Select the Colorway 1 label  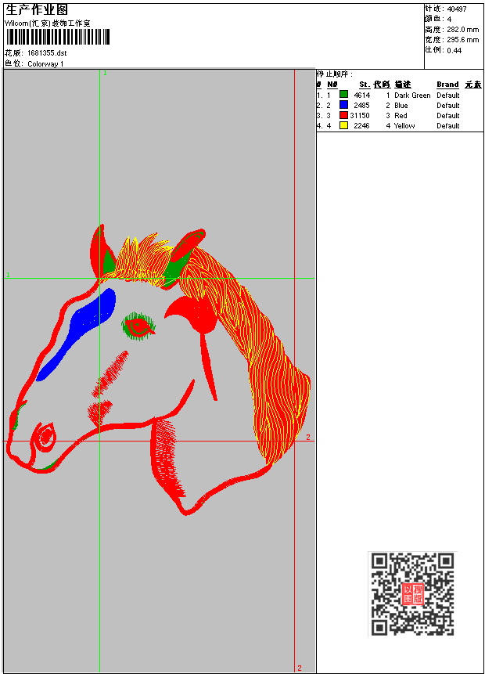(45, 64)
